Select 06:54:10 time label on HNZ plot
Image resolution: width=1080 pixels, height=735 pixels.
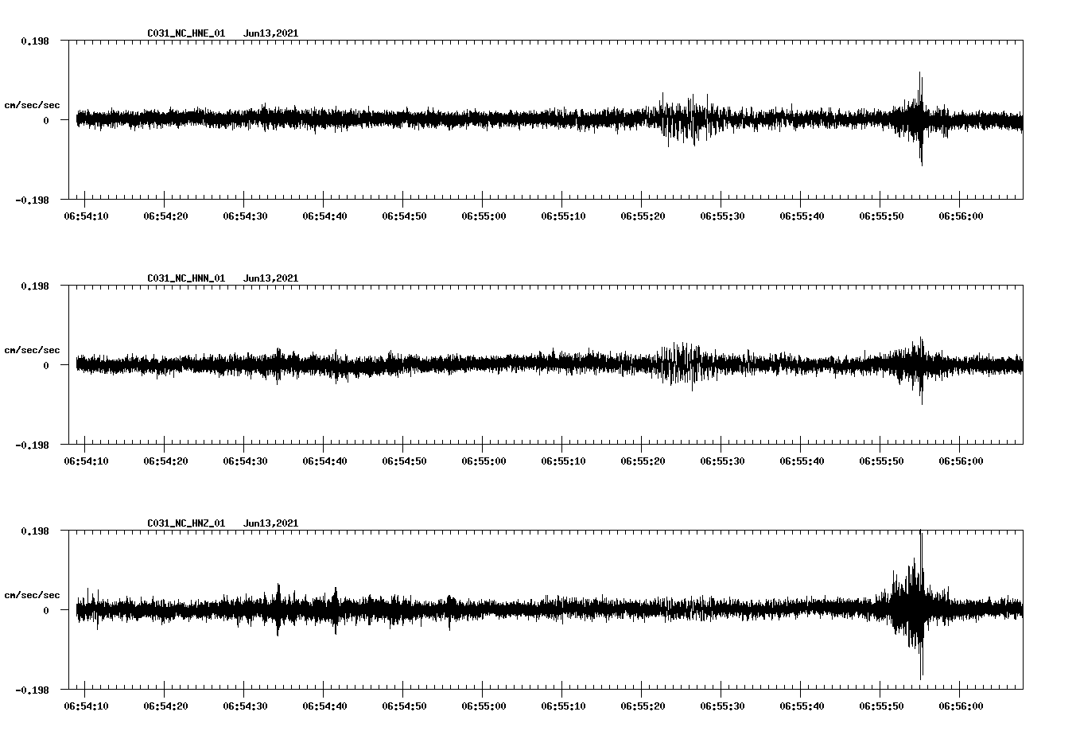[x=86, y=706]
